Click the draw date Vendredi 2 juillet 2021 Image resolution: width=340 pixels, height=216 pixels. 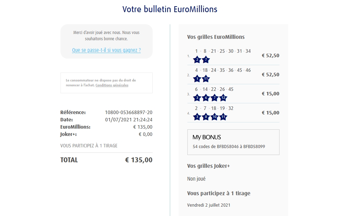point(209,205)
